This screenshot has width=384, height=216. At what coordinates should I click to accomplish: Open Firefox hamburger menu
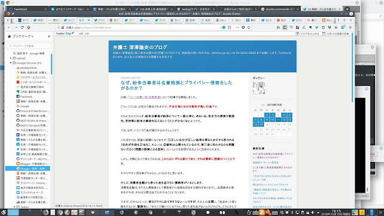pos(350,28)
